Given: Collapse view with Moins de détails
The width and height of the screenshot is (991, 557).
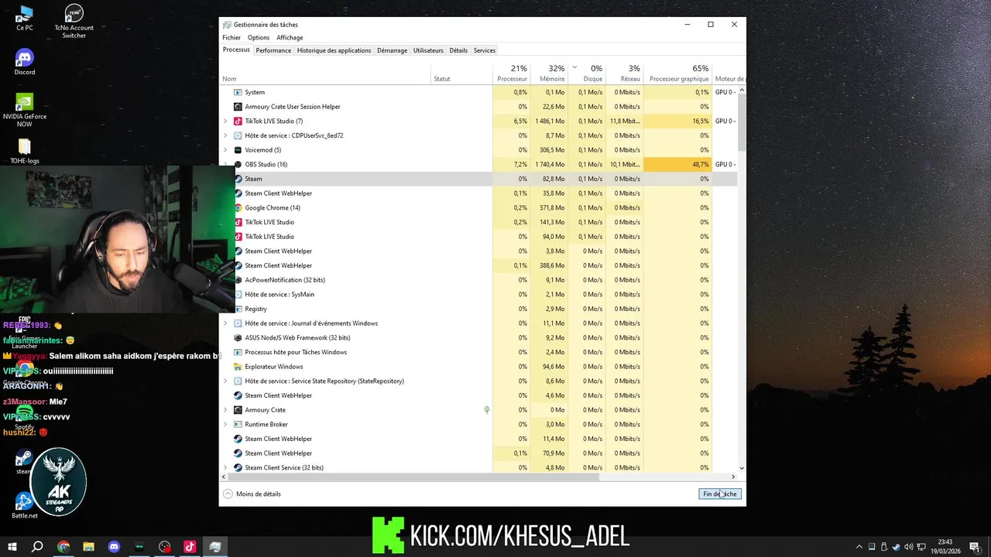Looking at the screenshot, I should click(252, 494).
